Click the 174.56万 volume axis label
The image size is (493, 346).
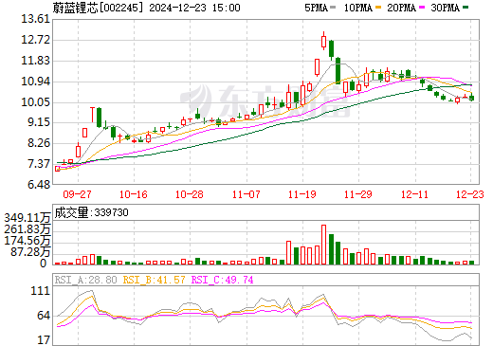(27, 241)
